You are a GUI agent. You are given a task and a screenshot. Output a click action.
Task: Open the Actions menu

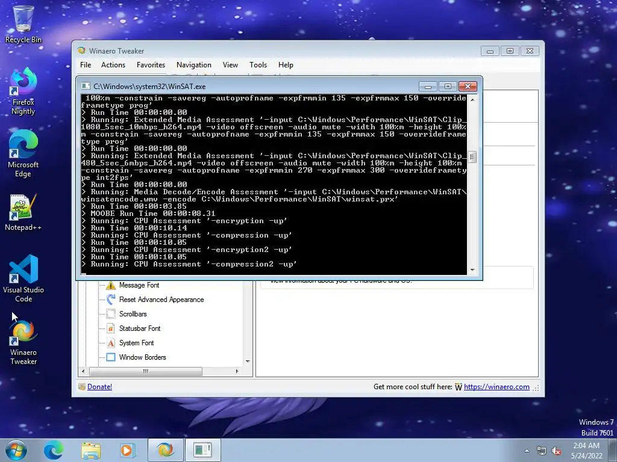pyautogui.click(x=113, y=65)
